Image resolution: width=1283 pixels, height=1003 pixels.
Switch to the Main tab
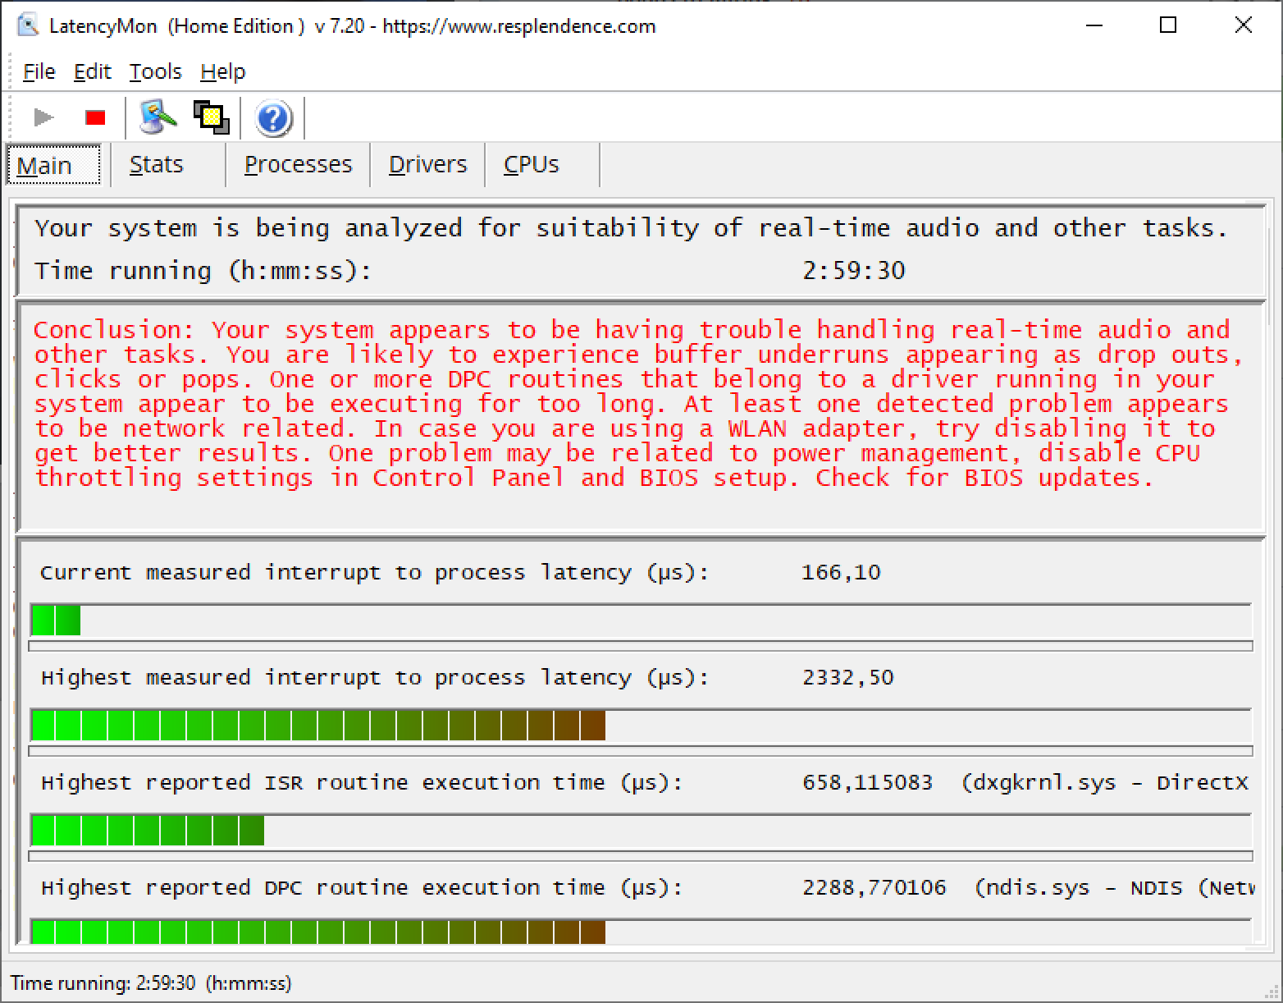coord(53,165)
